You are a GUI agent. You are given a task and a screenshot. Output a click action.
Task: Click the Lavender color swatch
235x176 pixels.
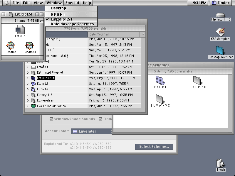click(x=75, y=131)
